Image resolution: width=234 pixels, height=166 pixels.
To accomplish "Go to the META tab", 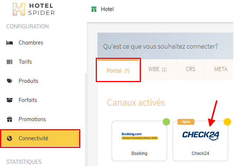I will click(x=221, y=69).
